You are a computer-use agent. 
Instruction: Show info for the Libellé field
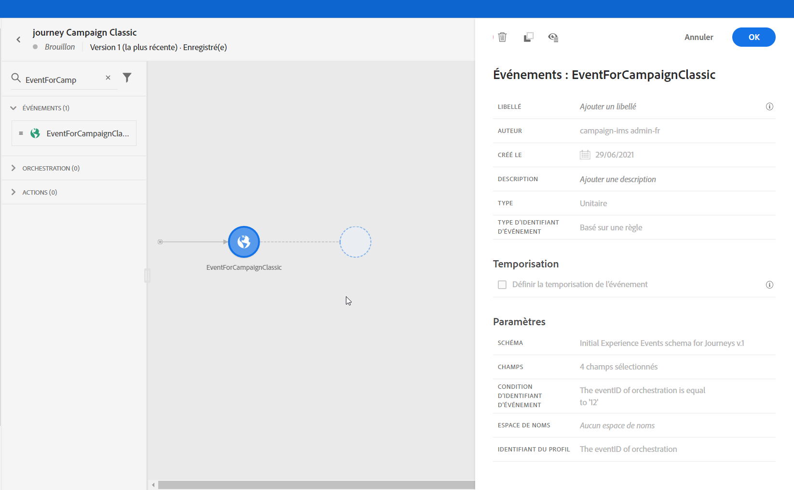769,106
